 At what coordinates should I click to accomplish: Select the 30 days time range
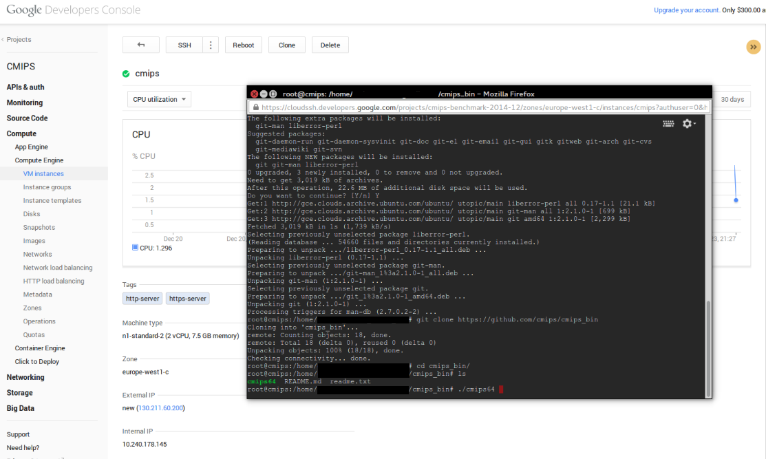point(732,99)
